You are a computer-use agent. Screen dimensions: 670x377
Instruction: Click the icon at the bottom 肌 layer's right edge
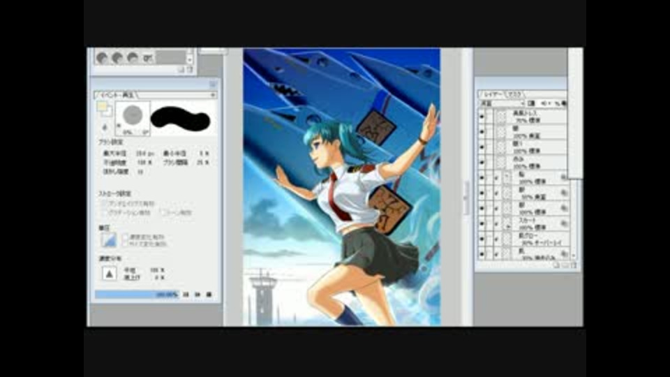click(x=564, y=254)
